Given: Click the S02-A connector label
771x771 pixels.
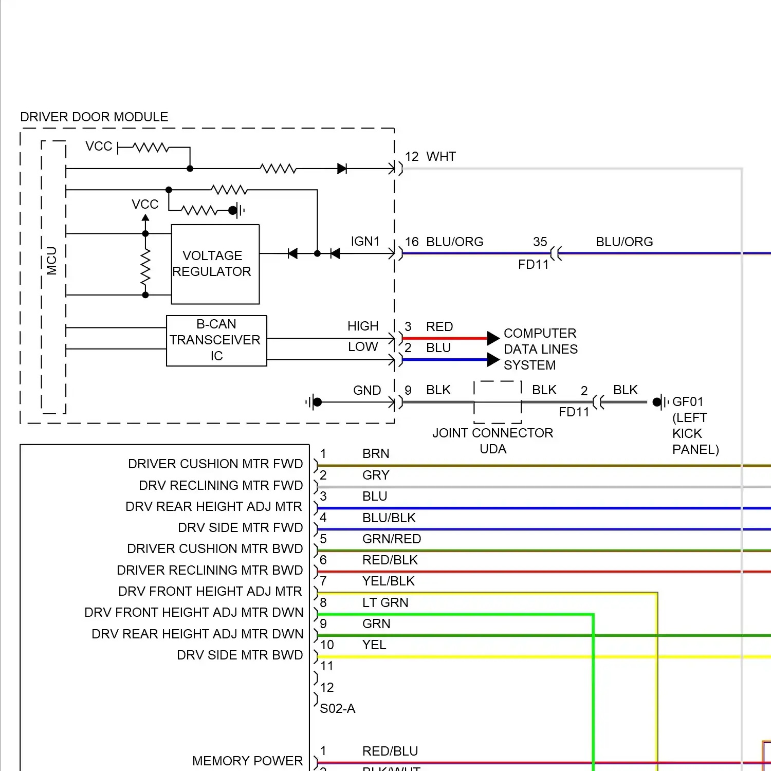Looking at the screenshot, I should pyautogui.click(x=338, y=708).
